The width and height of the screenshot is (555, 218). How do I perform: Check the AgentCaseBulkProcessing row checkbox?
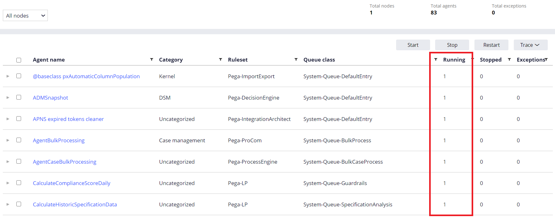point(19,161)
